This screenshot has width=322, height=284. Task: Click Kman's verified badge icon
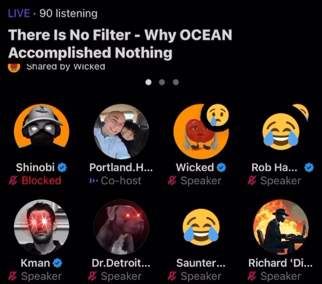pos(57,263)
